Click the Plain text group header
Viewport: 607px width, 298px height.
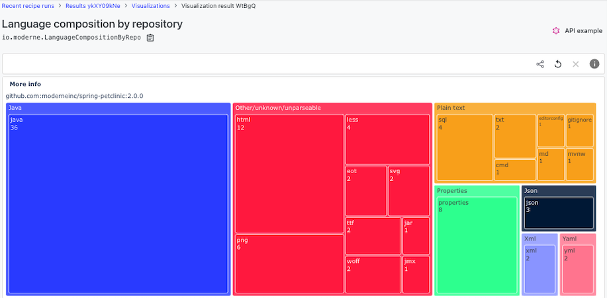pyautogui.click(x=515, y=108)
